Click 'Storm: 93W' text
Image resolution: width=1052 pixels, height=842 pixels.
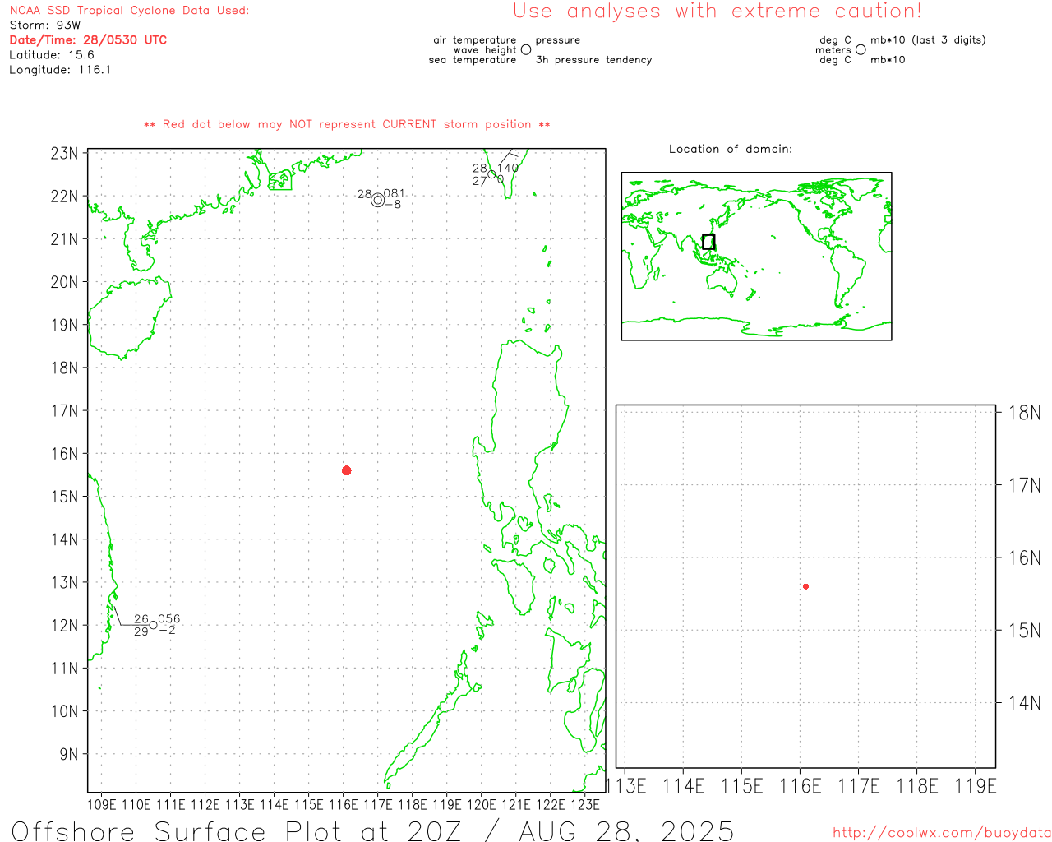click(x=45, y=25)
